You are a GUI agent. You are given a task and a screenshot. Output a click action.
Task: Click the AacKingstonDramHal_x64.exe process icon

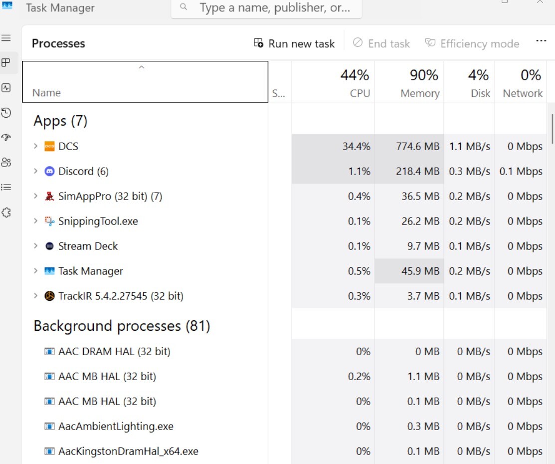point(49,451)
